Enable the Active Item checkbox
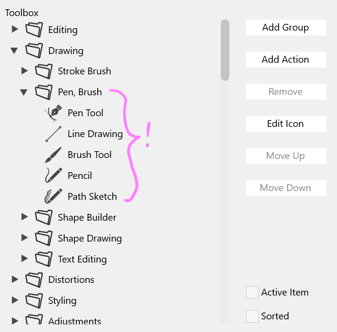The image size is (337, 332). click(x=252, y=292)
